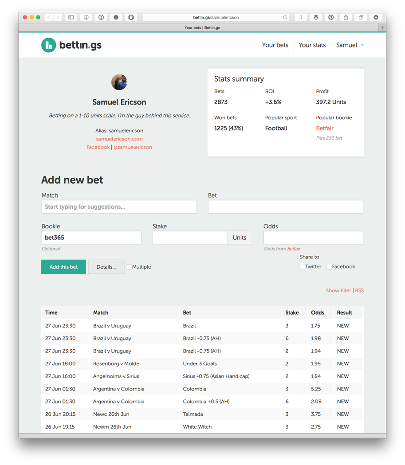Select the 'Your bets | Bettin.gs' browser tab
Viewport: 405px width, 465px height.
coord(202,27)
